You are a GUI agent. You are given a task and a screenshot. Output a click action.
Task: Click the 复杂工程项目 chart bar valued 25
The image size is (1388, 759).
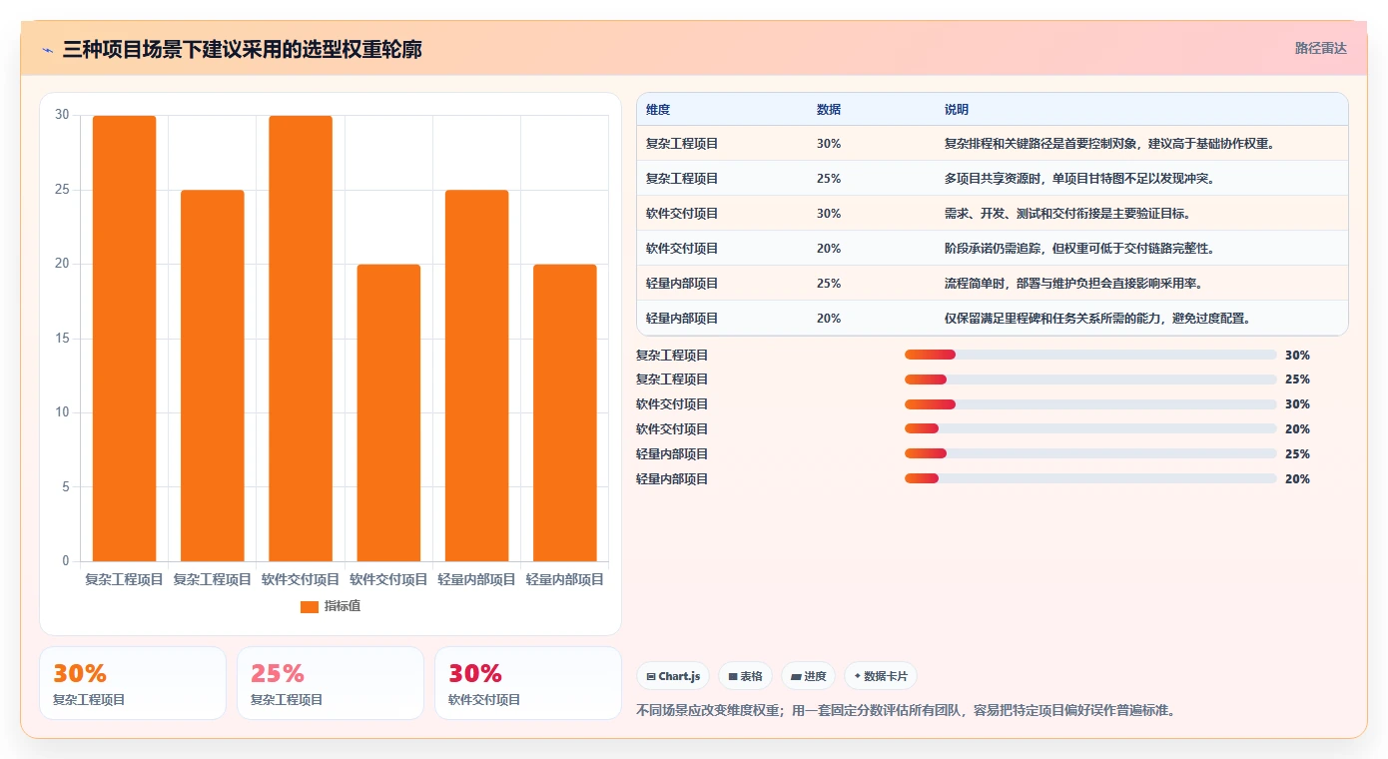[x=213, y=376]
